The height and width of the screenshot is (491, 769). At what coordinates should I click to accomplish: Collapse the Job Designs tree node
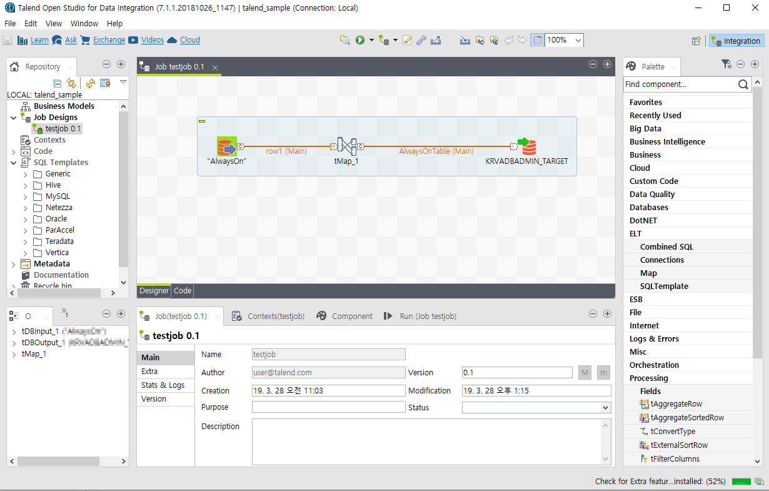(x=13, y=117)
